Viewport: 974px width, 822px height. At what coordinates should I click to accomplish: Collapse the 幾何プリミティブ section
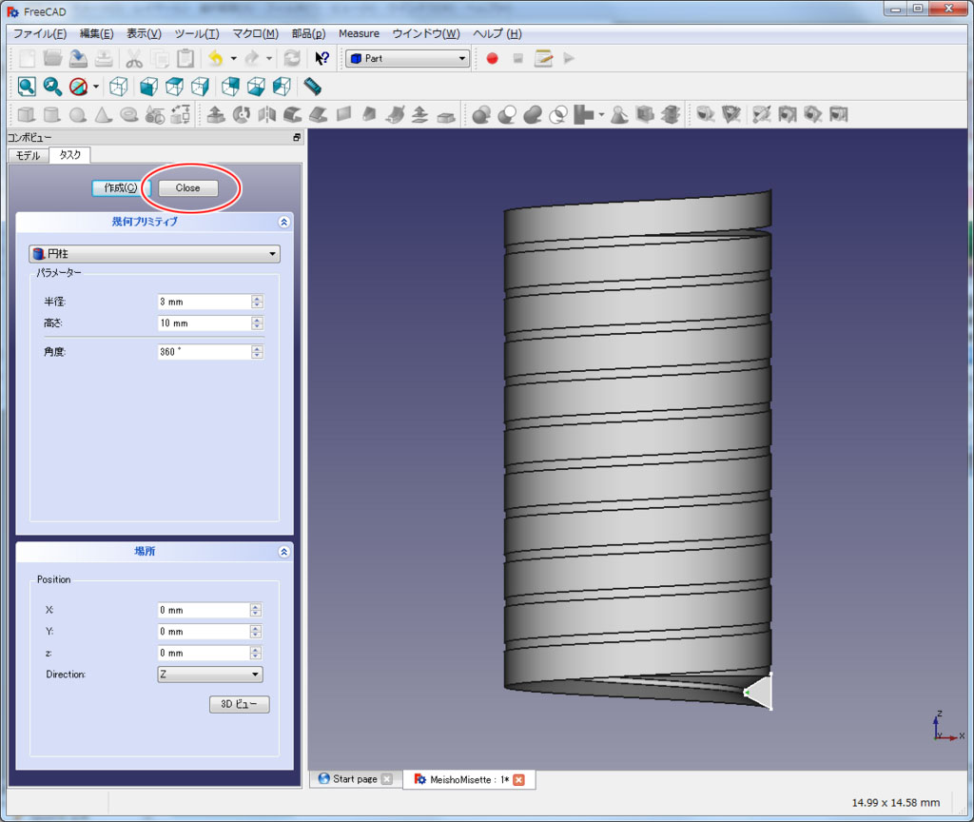pos(283,222)
